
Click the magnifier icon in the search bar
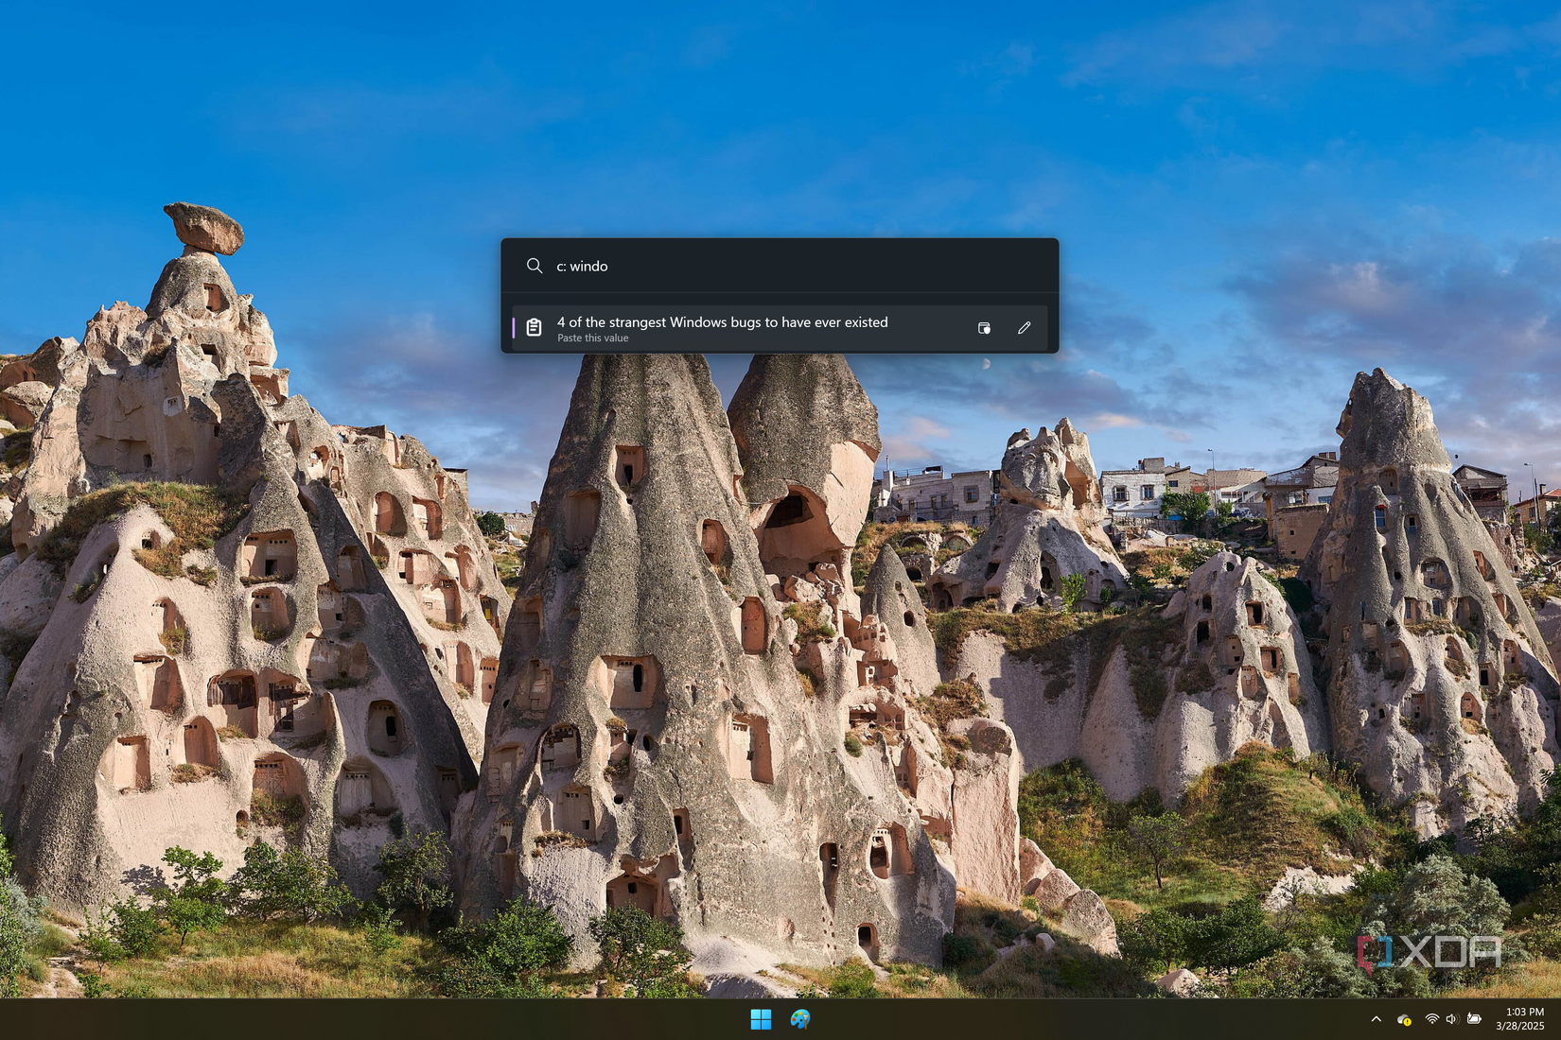pyautogui.click(x=535, y=266)
